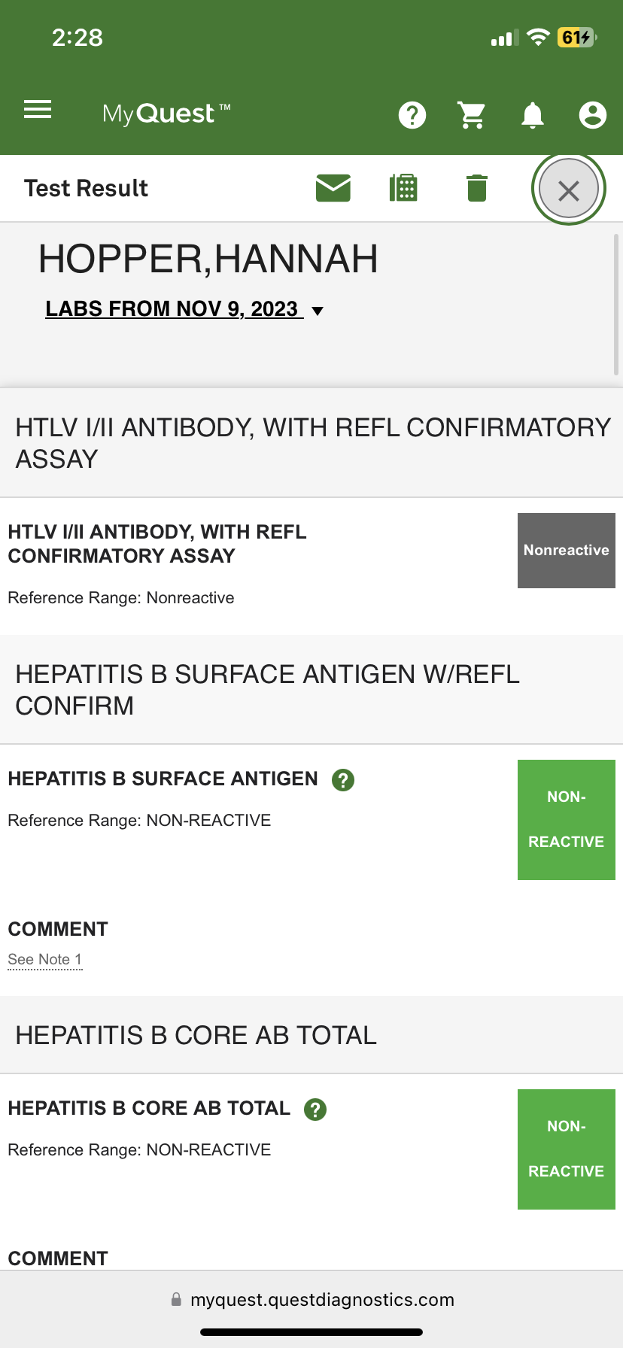Image resolution: width=623 pixels, height=1348 pixels.
Task: Tap the Hepatitis B Surface Antigen NON-REACTIVE badge
Action: point(566,820)
